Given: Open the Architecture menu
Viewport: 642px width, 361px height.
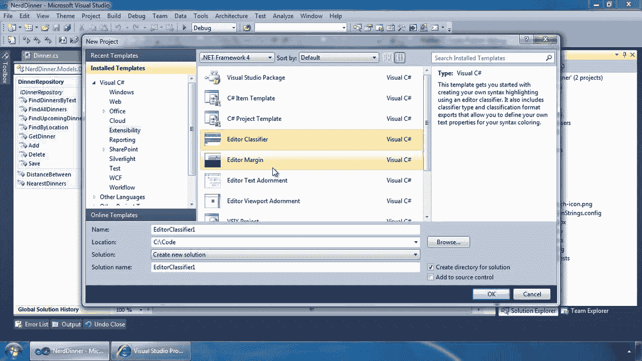Looking at the screenshot, I should coord(231,16).
